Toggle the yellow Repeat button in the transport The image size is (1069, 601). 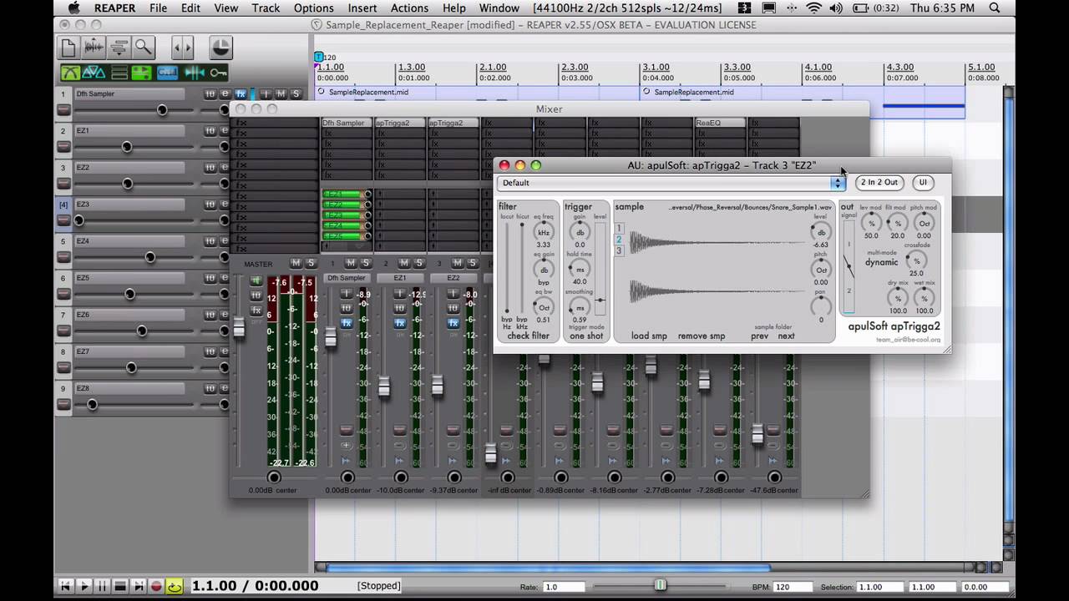[175, 587]
